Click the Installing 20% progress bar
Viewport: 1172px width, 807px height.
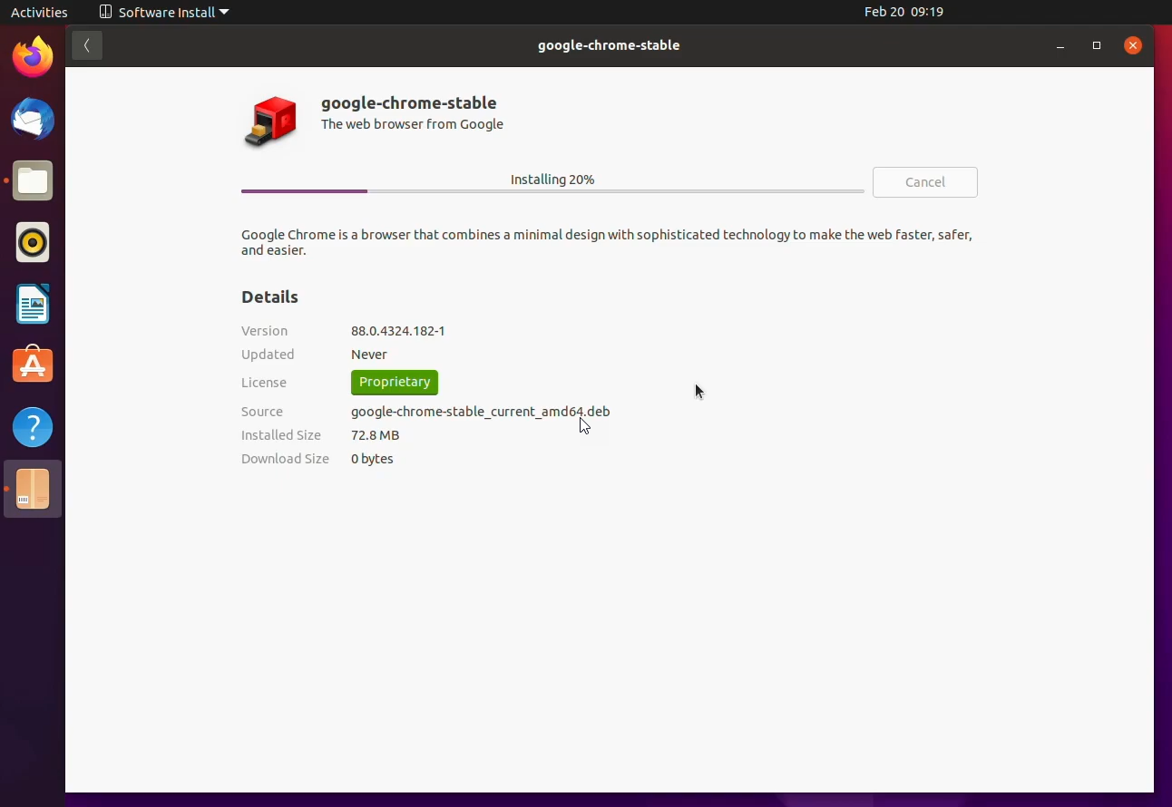tap(552, 191)
